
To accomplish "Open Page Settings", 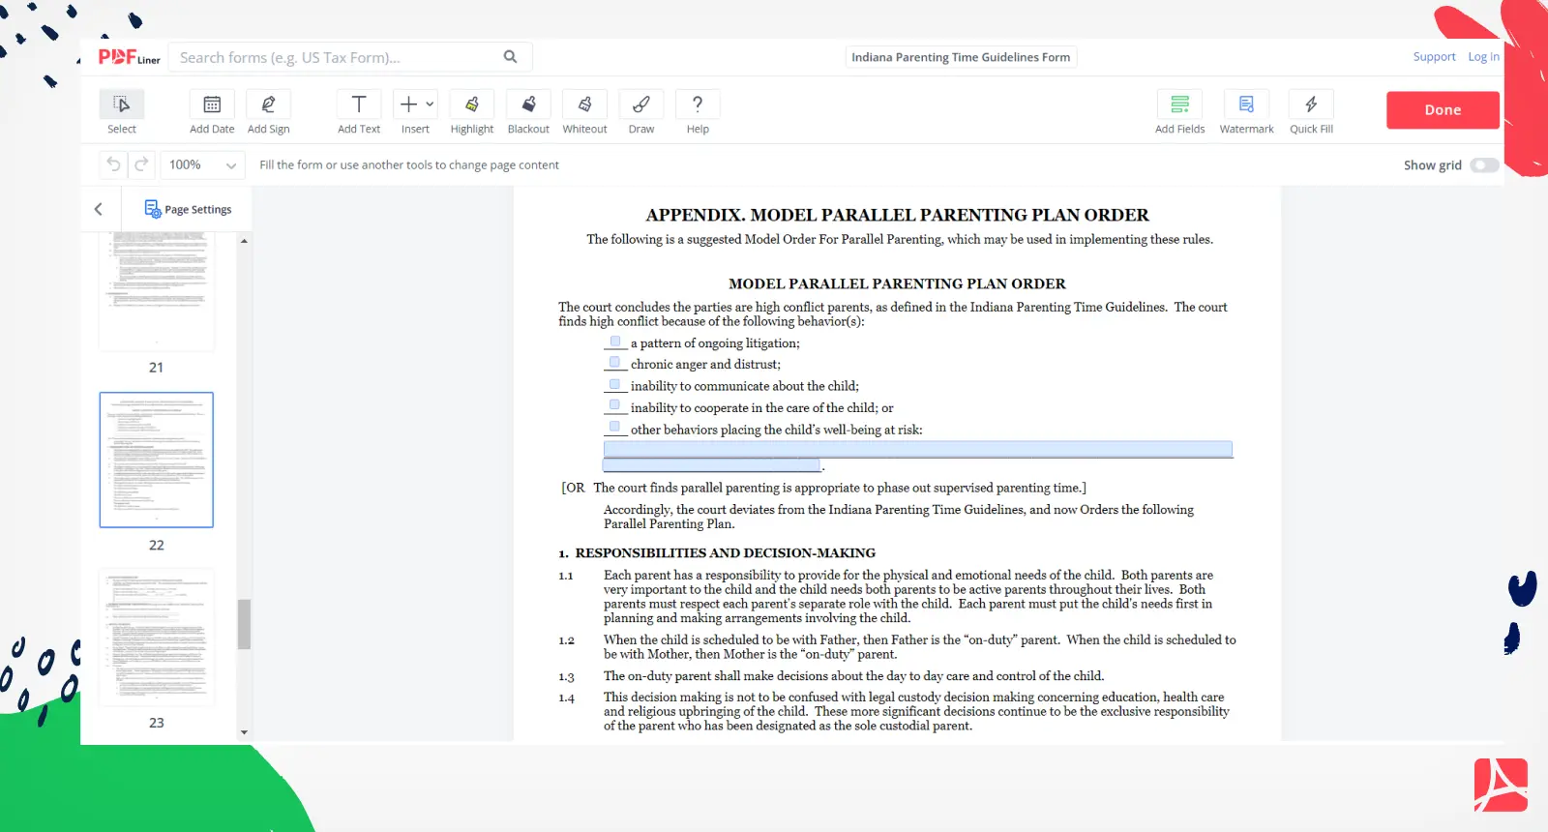I will (x=189, y=209).
